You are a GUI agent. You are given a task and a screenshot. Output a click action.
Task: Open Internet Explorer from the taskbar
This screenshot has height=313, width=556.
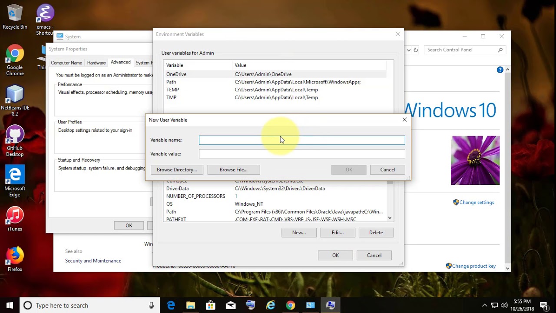(x=270, y=305)
